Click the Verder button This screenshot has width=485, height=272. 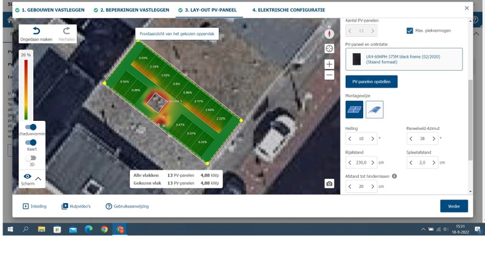[x=453, y=206]
